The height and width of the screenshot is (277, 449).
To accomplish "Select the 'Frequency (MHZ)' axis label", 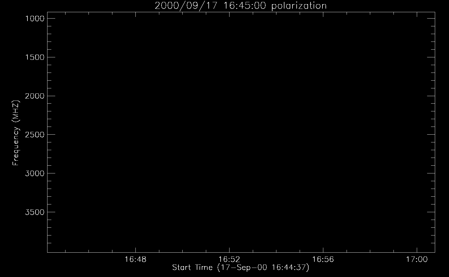I will (16, 133).
